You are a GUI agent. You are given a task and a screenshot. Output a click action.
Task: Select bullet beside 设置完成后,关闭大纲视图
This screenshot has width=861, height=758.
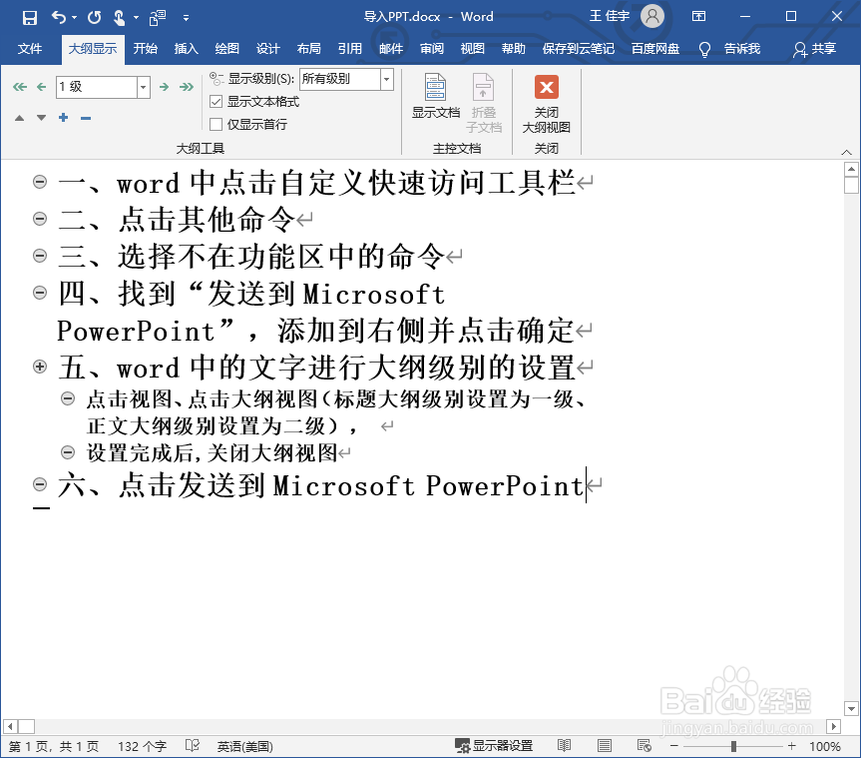(68, 452)
